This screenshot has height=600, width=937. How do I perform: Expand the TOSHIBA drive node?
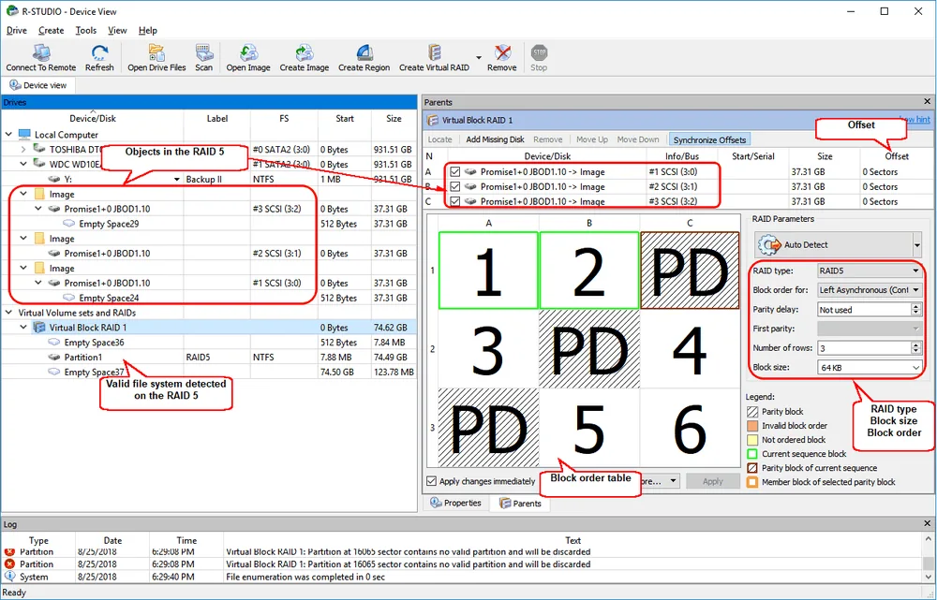(x=23, y=149)
